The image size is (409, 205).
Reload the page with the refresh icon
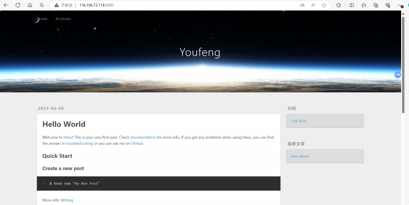18,5
